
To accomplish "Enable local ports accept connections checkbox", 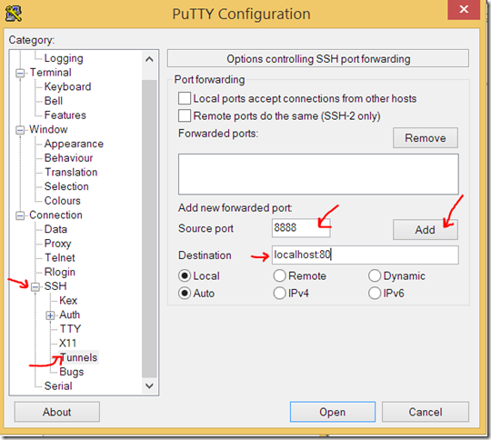I will 185,98.
